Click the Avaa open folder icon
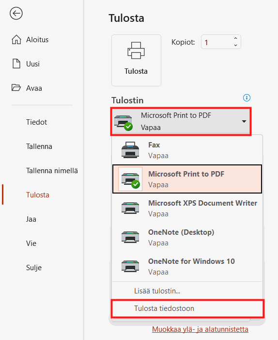Image resolution: width=278 pixels, height=340 pixels. pos(16,88)
